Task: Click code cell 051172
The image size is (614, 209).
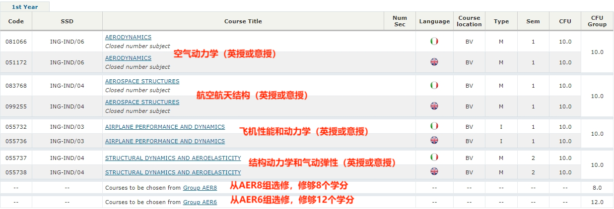Action: coord(16,62)
